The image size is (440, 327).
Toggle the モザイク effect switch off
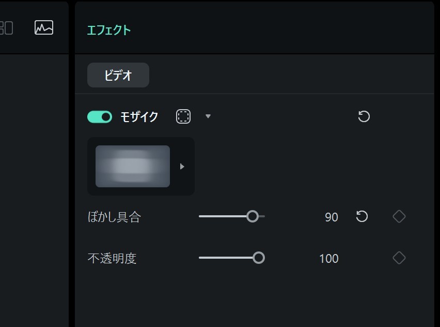point(100,117)
